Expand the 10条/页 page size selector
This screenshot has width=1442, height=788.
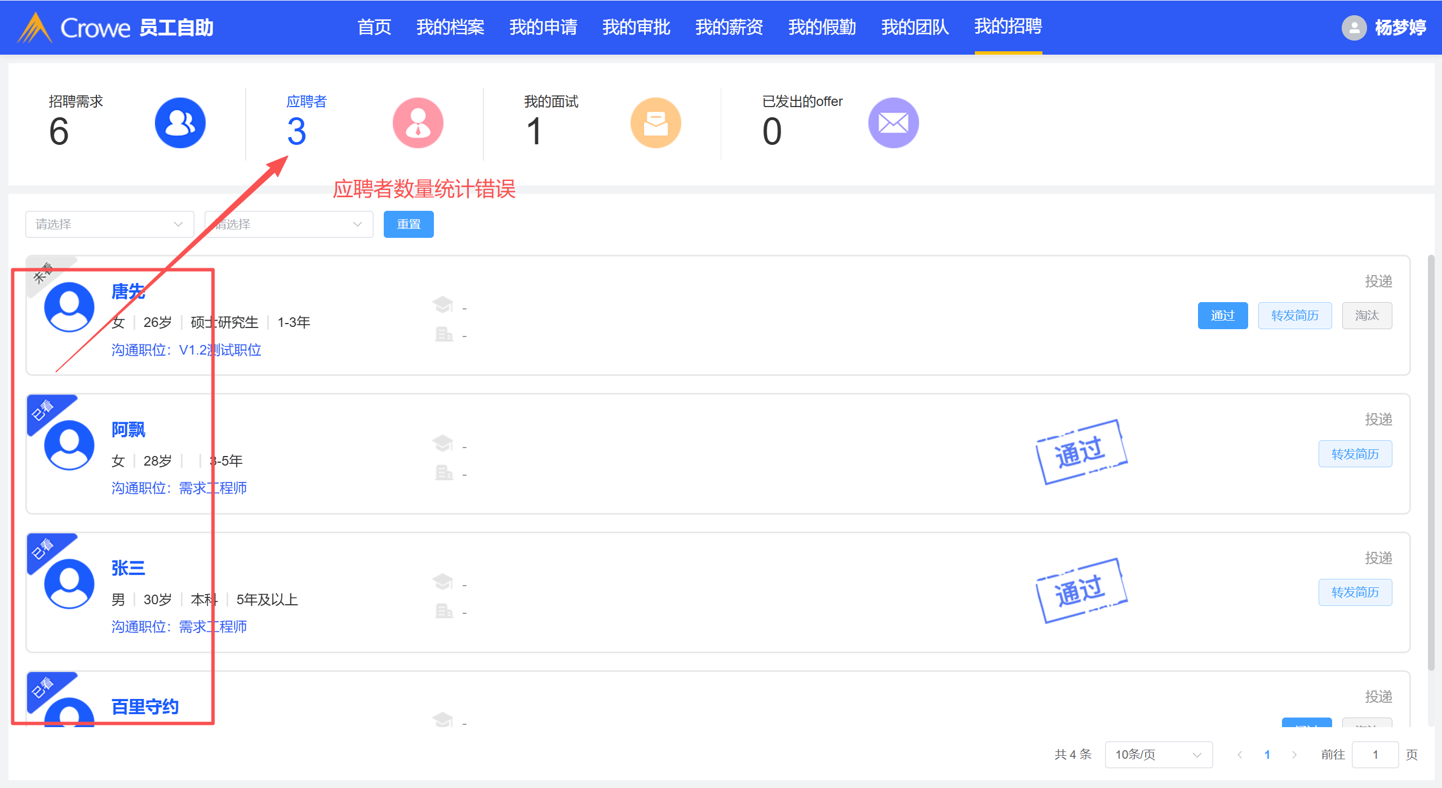[1158, 754]
